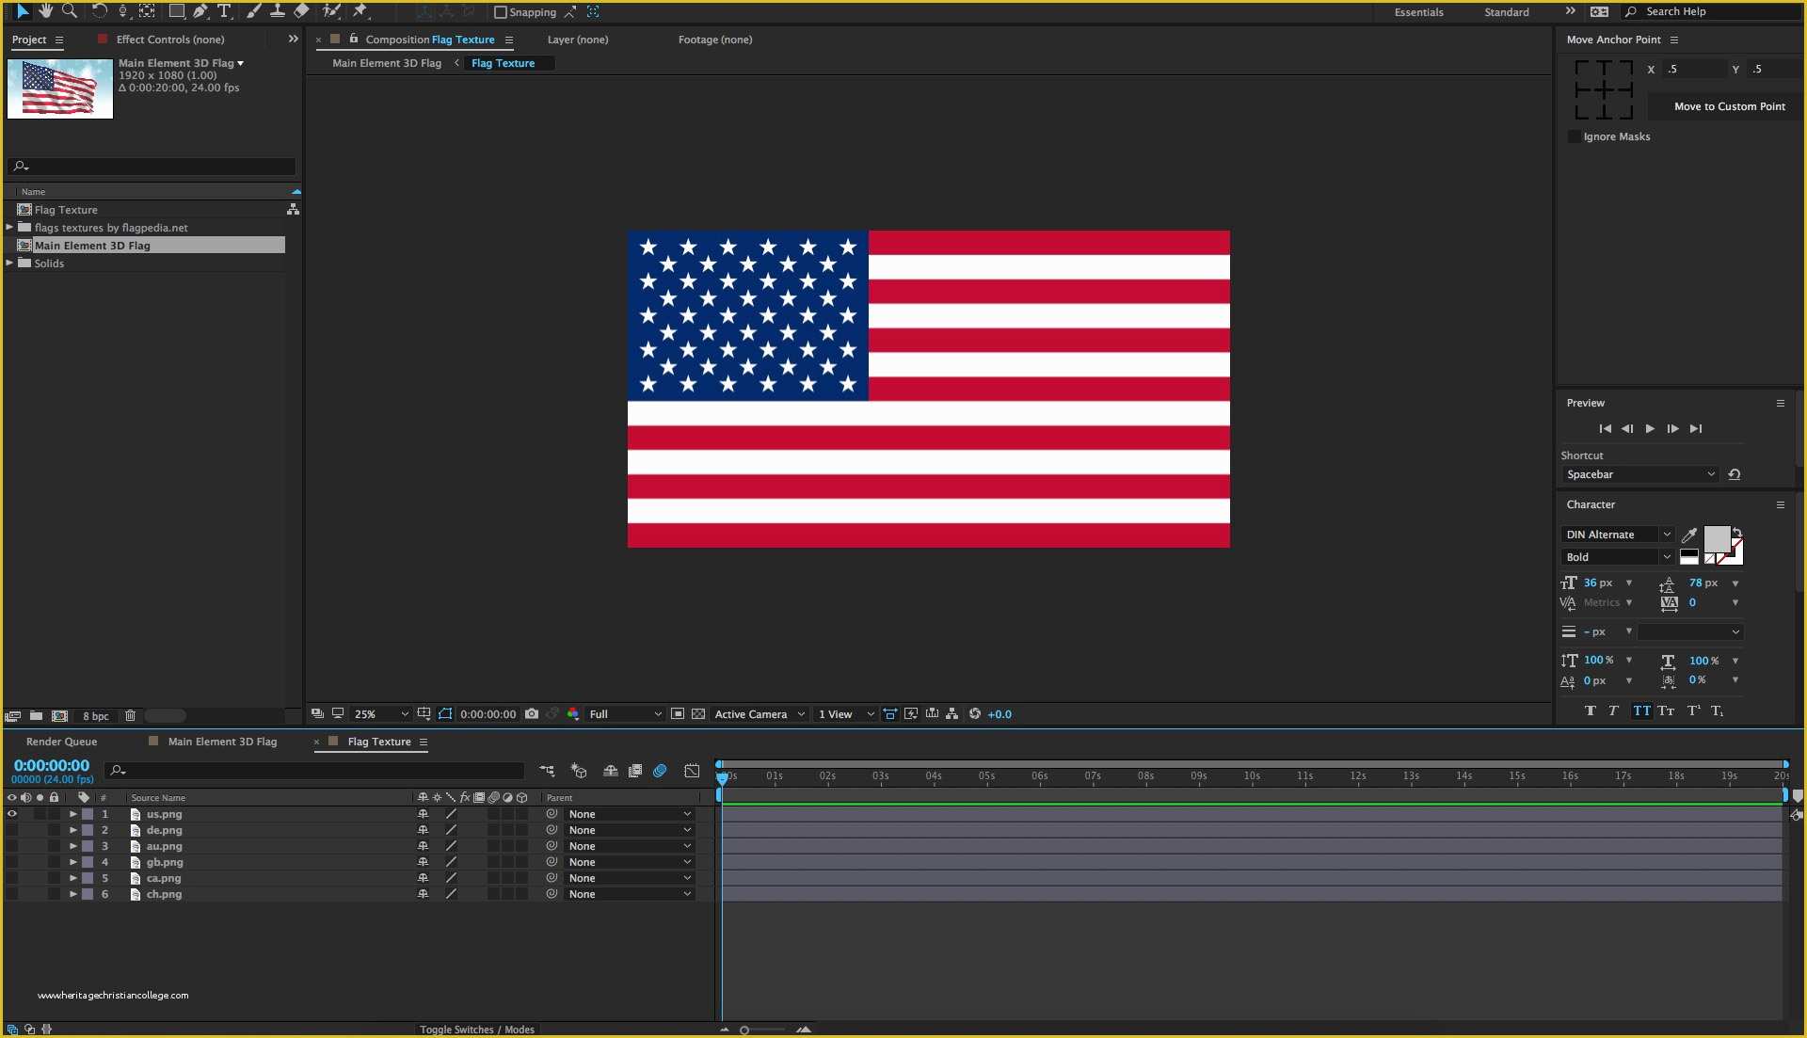The width and height of the screenshot is (1807, 1038).
Task: Open the magnification ratio dropdown
Action: coord(380,714)
